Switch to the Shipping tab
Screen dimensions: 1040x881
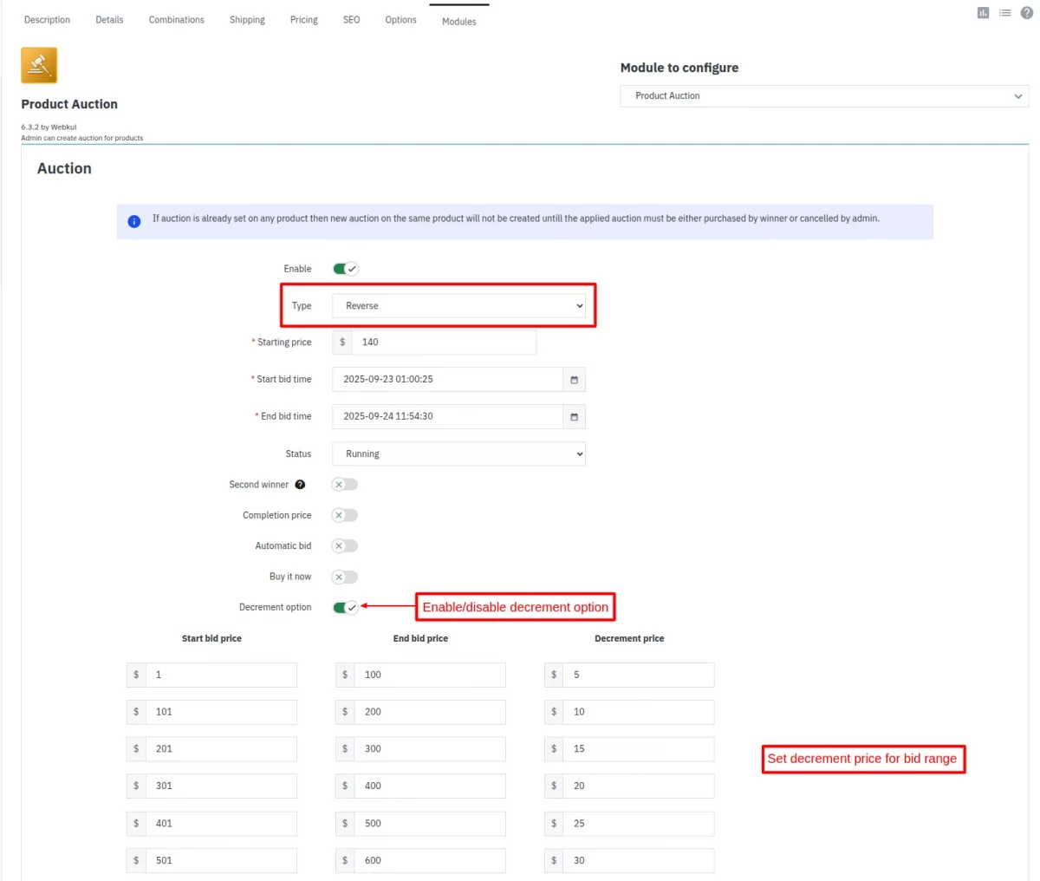click(247, 20)
